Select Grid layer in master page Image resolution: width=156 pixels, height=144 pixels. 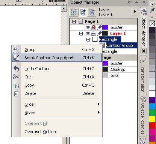point(114,75)
